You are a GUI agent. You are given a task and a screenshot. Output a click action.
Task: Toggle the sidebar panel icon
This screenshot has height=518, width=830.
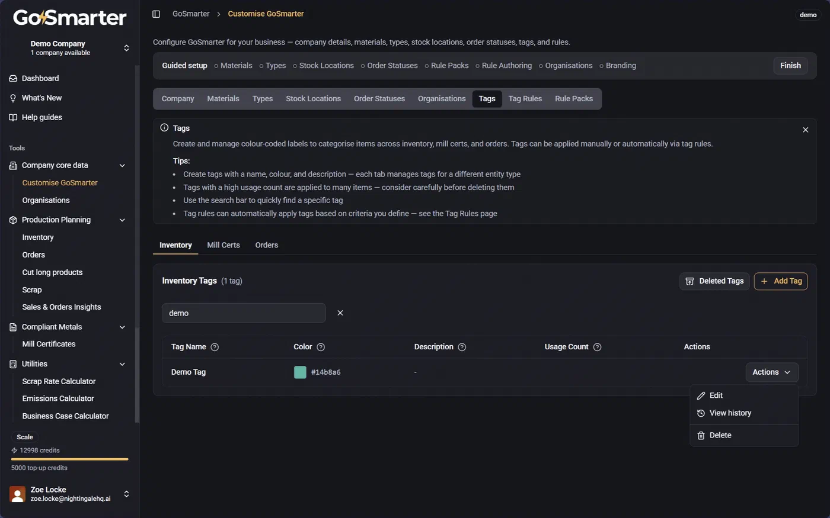coord(156,14)
